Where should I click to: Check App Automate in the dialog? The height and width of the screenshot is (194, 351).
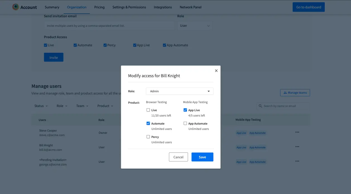click(x=185, y=123)
